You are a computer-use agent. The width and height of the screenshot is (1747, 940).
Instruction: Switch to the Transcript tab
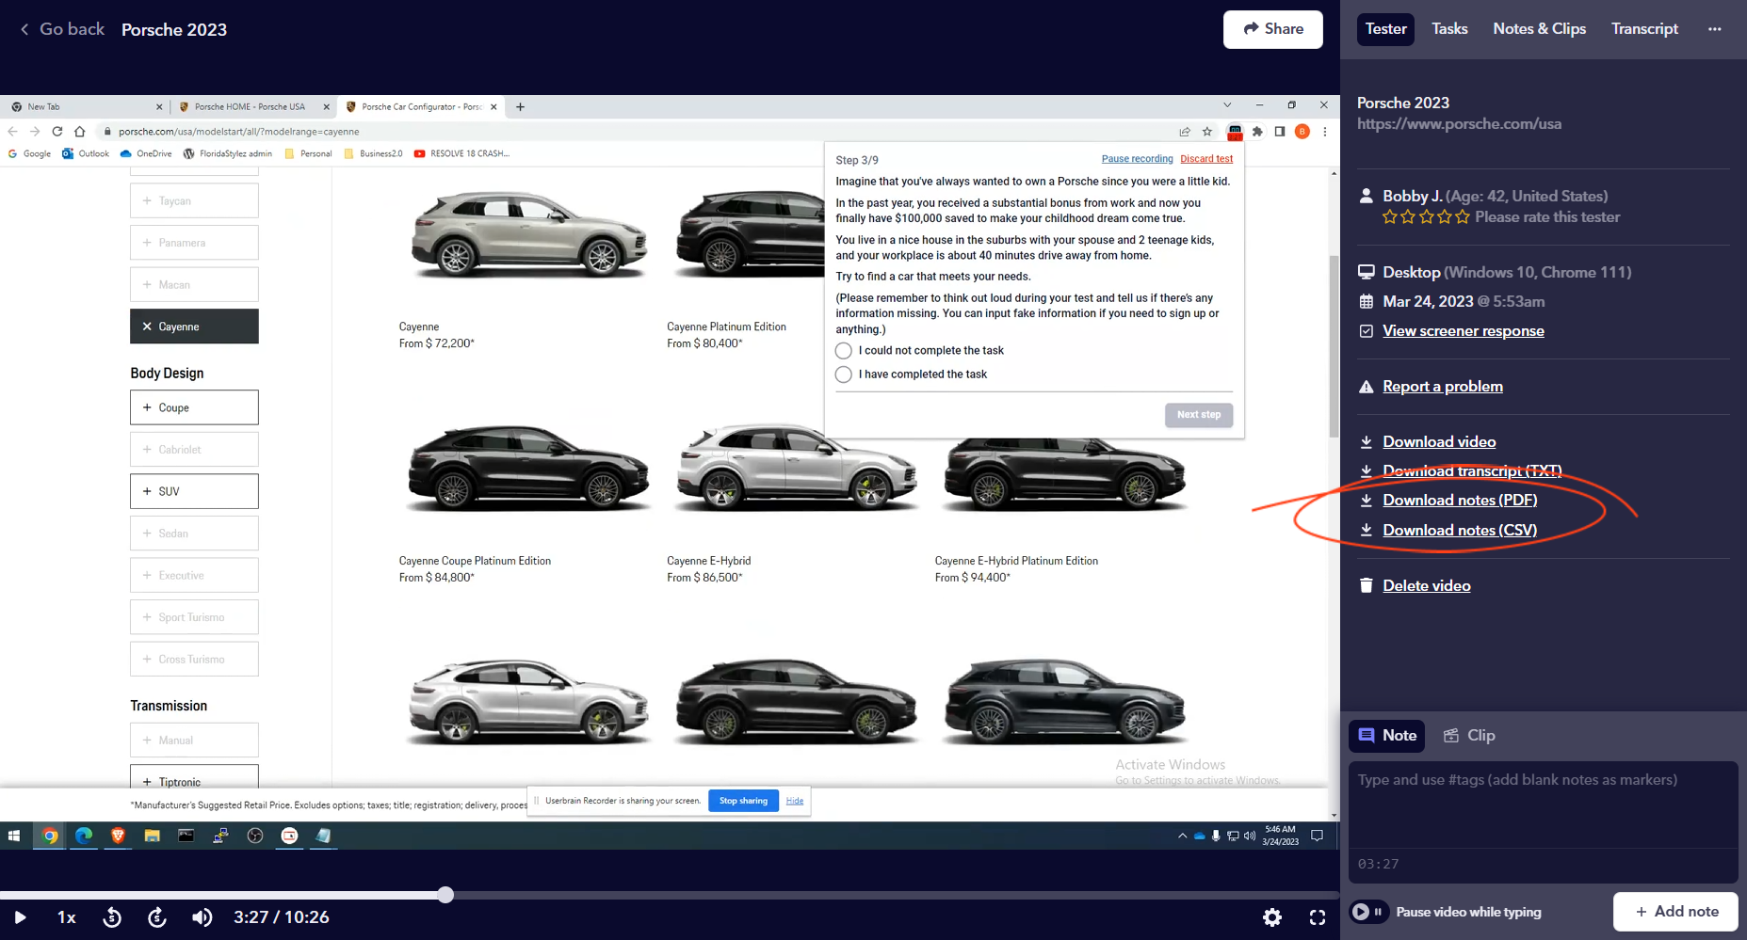(1644, 29)
